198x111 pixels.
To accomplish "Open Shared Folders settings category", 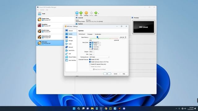I will (x=71, y=57).
